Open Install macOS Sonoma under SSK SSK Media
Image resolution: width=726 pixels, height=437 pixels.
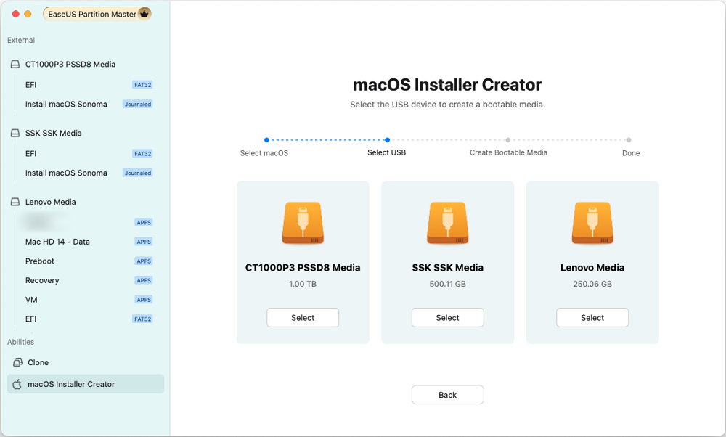pos(65,173)
